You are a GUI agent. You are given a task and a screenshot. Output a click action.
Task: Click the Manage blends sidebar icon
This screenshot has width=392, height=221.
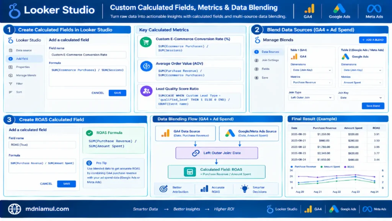click(10, 76)
